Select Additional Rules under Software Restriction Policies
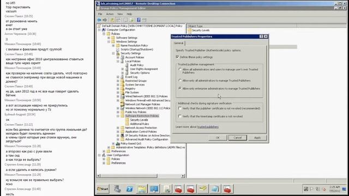This screenshot has width=349, height=196. coord(140,124)
